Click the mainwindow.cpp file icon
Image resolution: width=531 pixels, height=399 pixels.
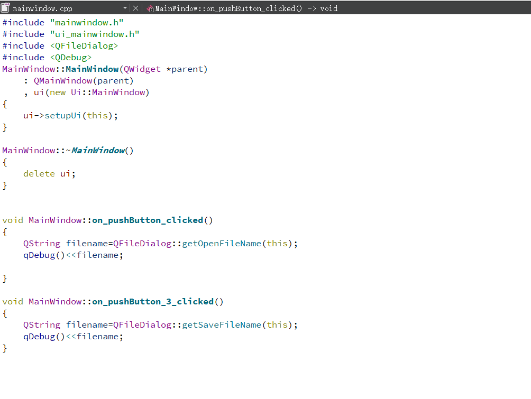point(5,8)
